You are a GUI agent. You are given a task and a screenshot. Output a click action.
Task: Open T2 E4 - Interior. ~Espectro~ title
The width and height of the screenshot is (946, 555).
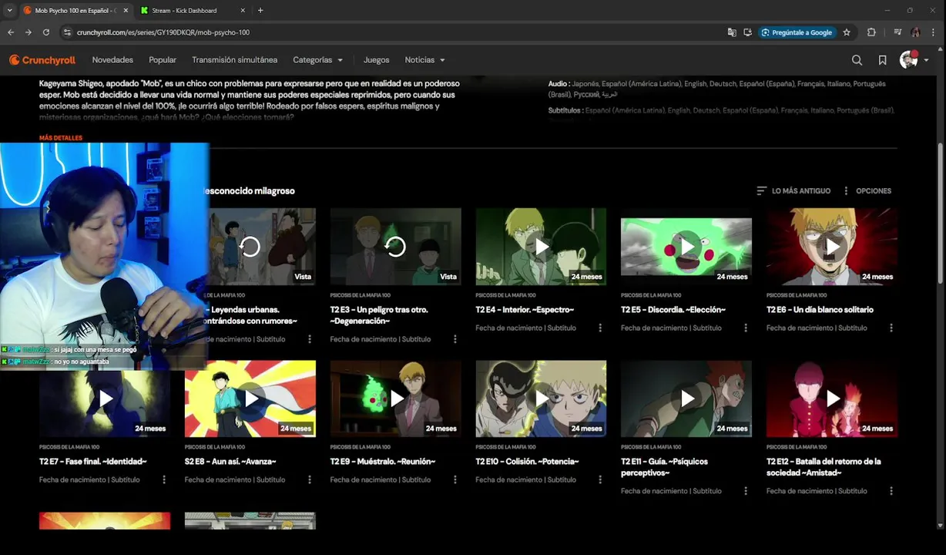[x=525, y=310]
